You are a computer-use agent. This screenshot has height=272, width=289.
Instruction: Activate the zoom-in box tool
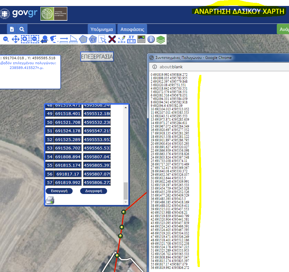coord(25,39)
